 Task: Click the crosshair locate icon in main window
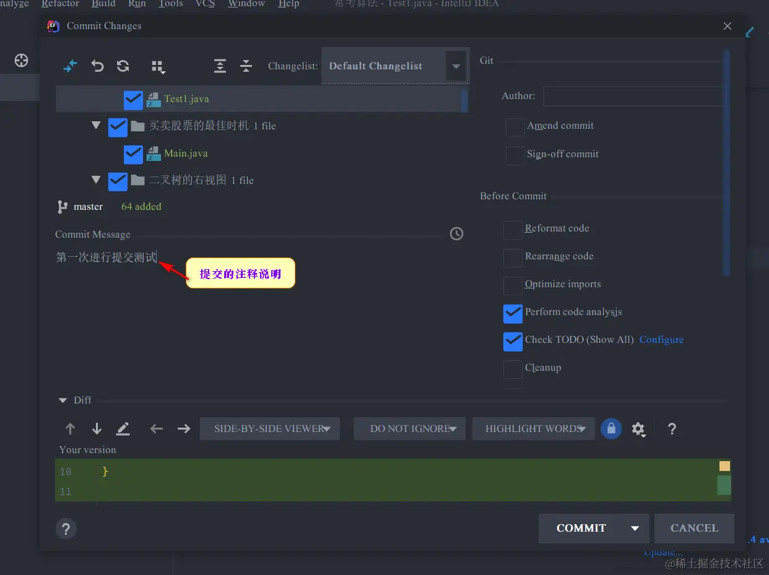point(22,61)
